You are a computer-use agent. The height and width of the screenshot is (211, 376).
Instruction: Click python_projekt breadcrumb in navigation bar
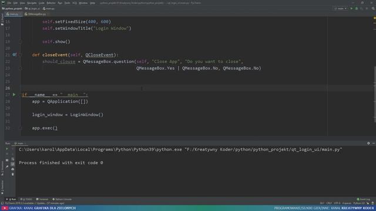12,9
